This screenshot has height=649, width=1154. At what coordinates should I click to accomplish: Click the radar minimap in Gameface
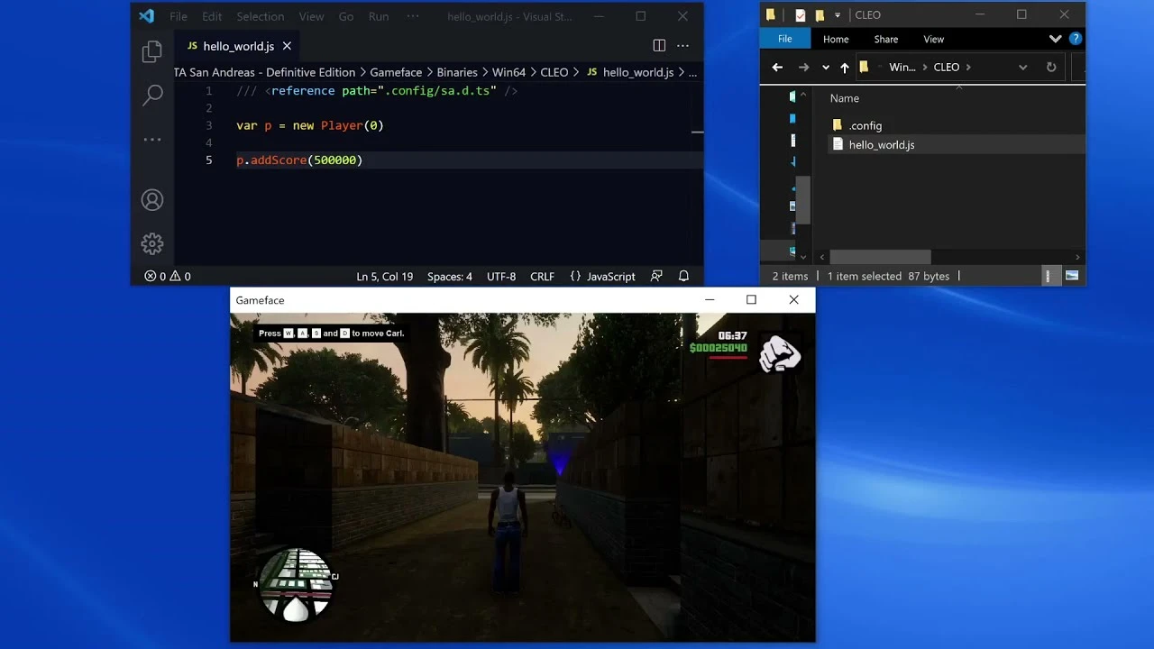click(296, 584)
